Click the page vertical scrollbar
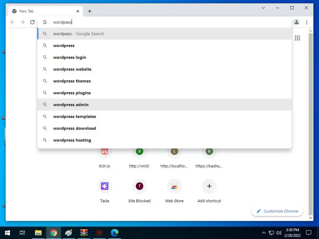 point(311,124)
